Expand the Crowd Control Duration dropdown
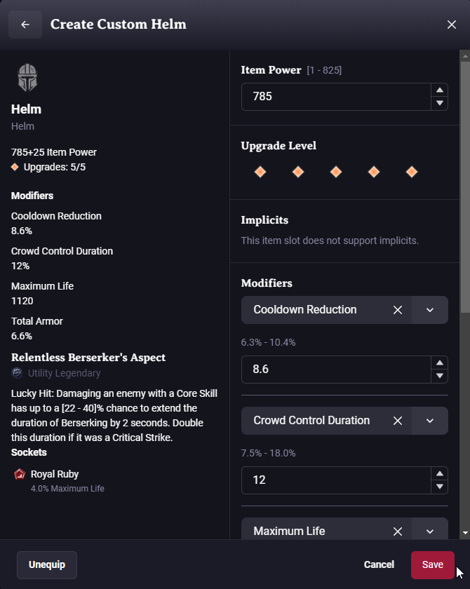Viewport: 470px width, 589px height. [430, 421]
